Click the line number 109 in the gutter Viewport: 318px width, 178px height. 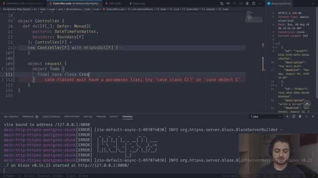click(x=9, y=64)
